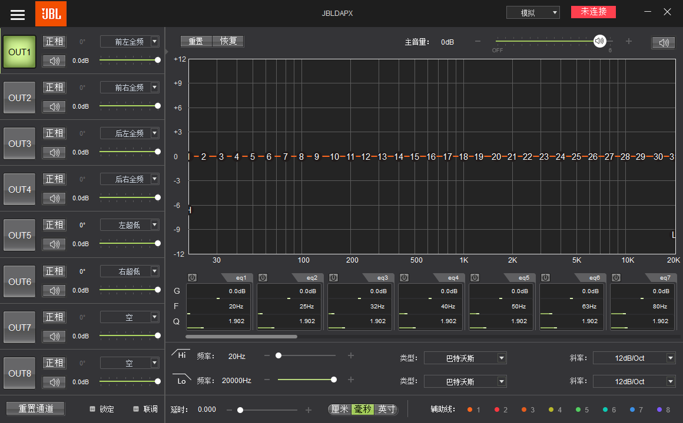Click master volume minus icon
Image resolution: width=683 pixels, height=423 pixels.
[x=478, y=41]
